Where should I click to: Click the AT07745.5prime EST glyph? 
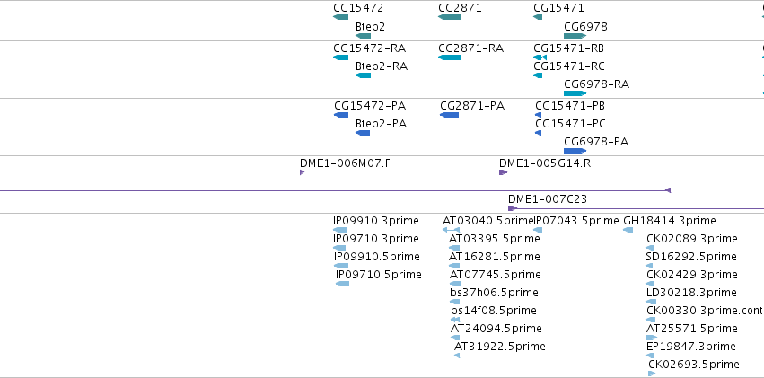tap(455, 284)
